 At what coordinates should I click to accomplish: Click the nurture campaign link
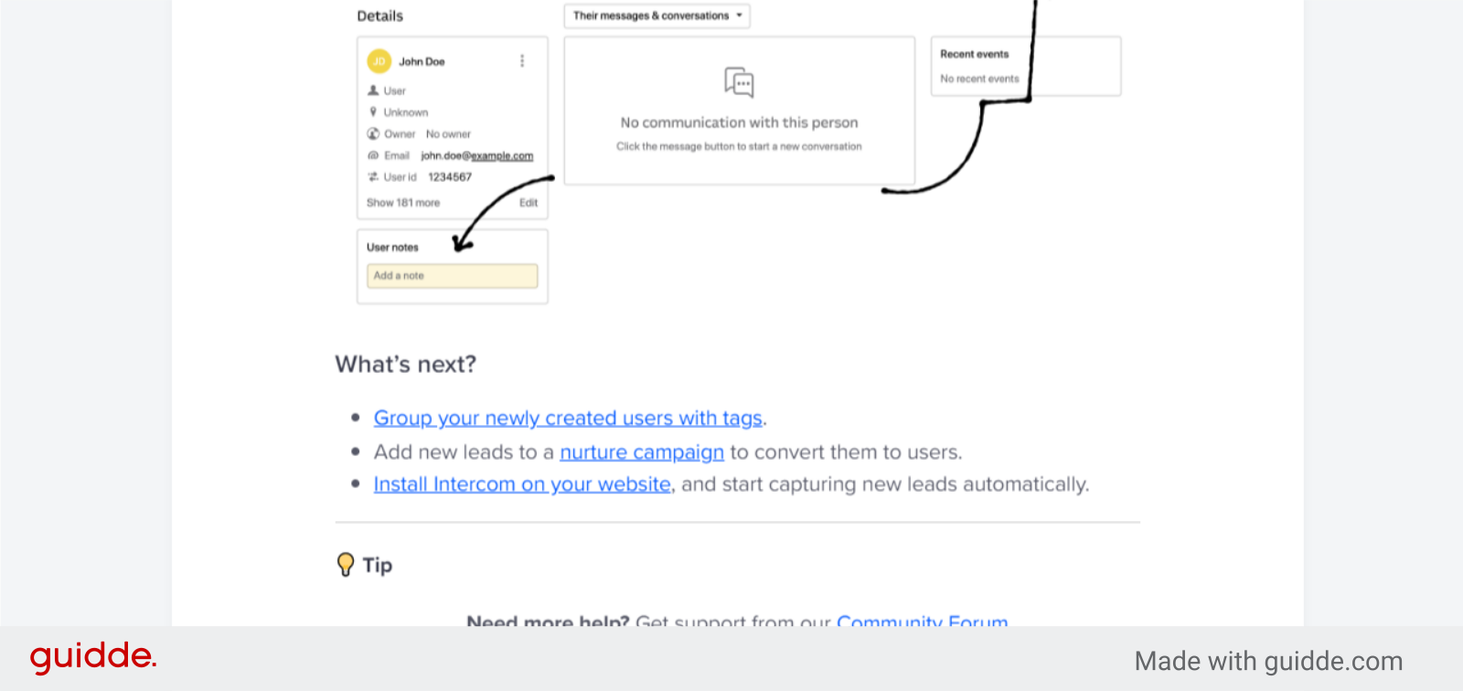641,452
